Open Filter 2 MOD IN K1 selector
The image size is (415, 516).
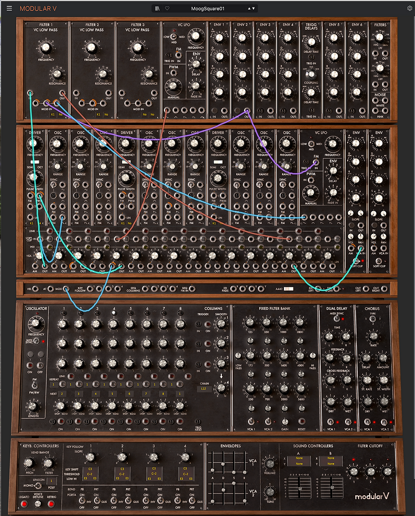click(99, 115)
